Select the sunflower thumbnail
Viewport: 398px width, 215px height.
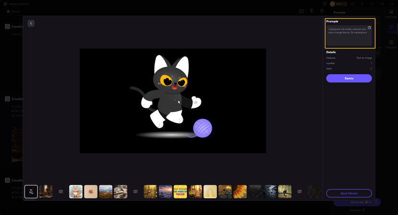click(240, 192)
